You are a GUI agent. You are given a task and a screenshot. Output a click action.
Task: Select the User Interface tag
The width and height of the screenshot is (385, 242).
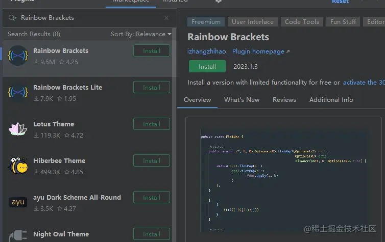[253, 22]
